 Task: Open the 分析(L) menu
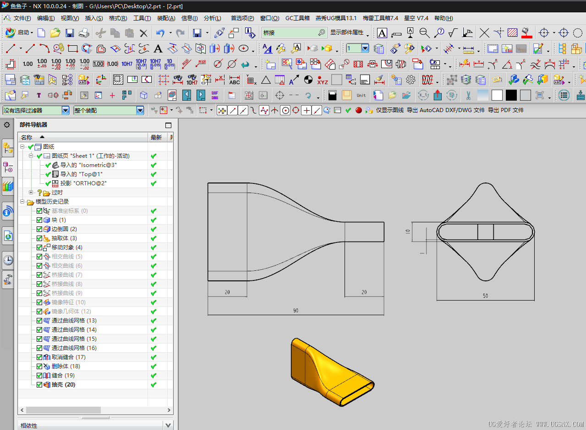[x=212, y=18]
